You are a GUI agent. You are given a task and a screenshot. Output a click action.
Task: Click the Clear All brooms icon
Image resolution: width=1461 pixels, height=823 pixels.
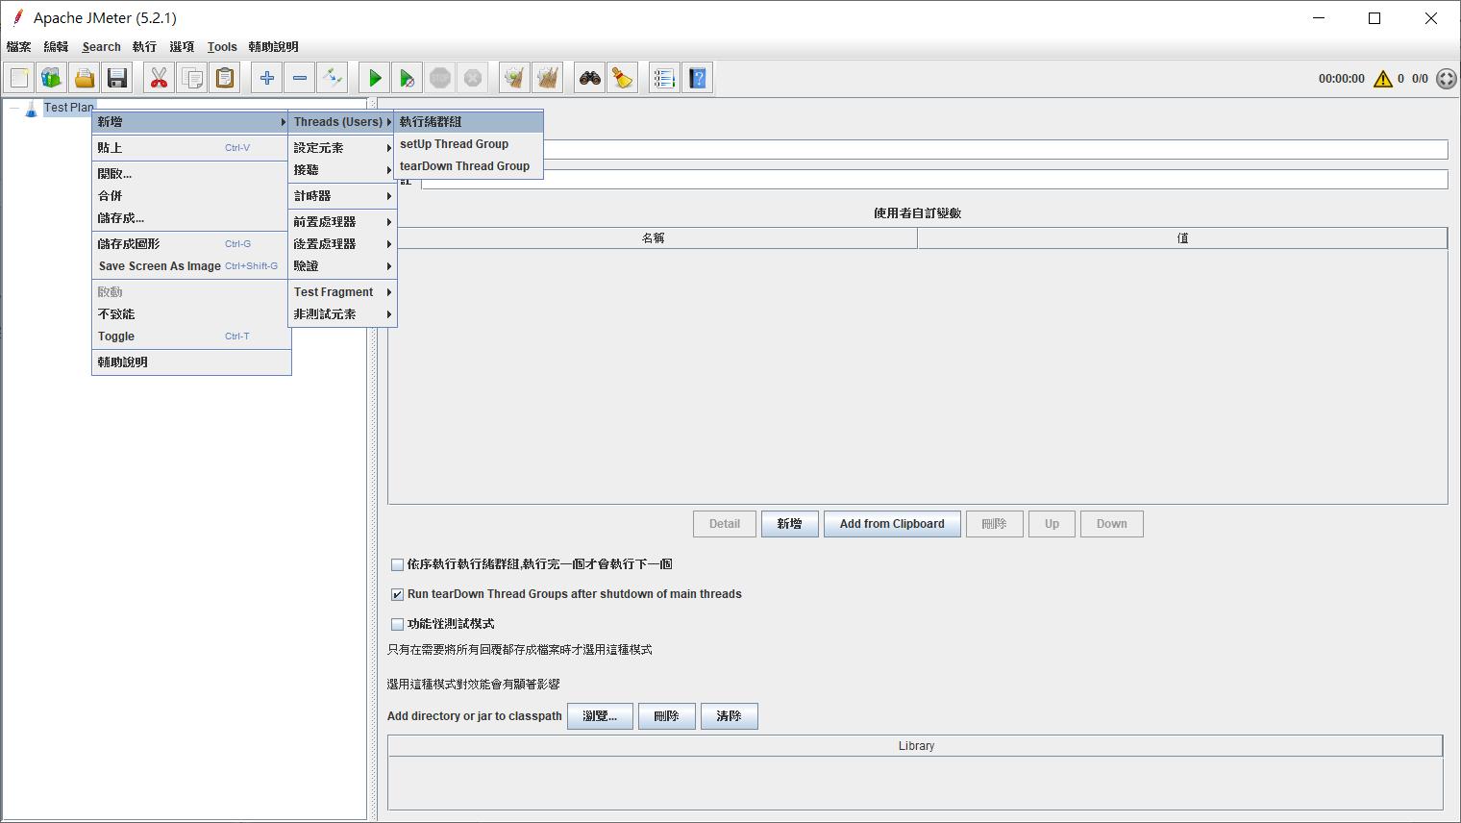(x=548, y=78)
